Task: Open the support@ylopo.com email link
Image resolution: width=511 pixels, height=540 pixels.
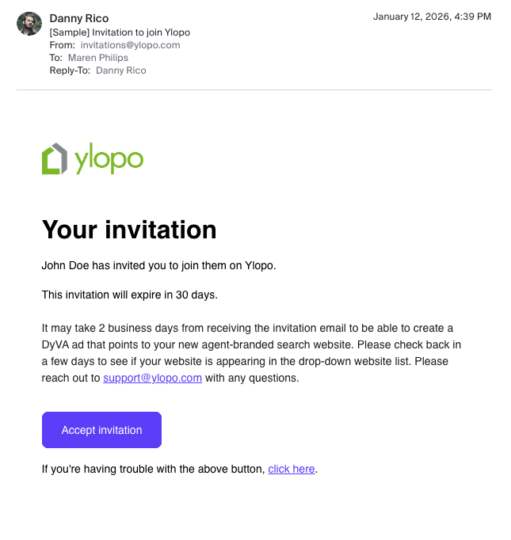Action: pos(152,378)
